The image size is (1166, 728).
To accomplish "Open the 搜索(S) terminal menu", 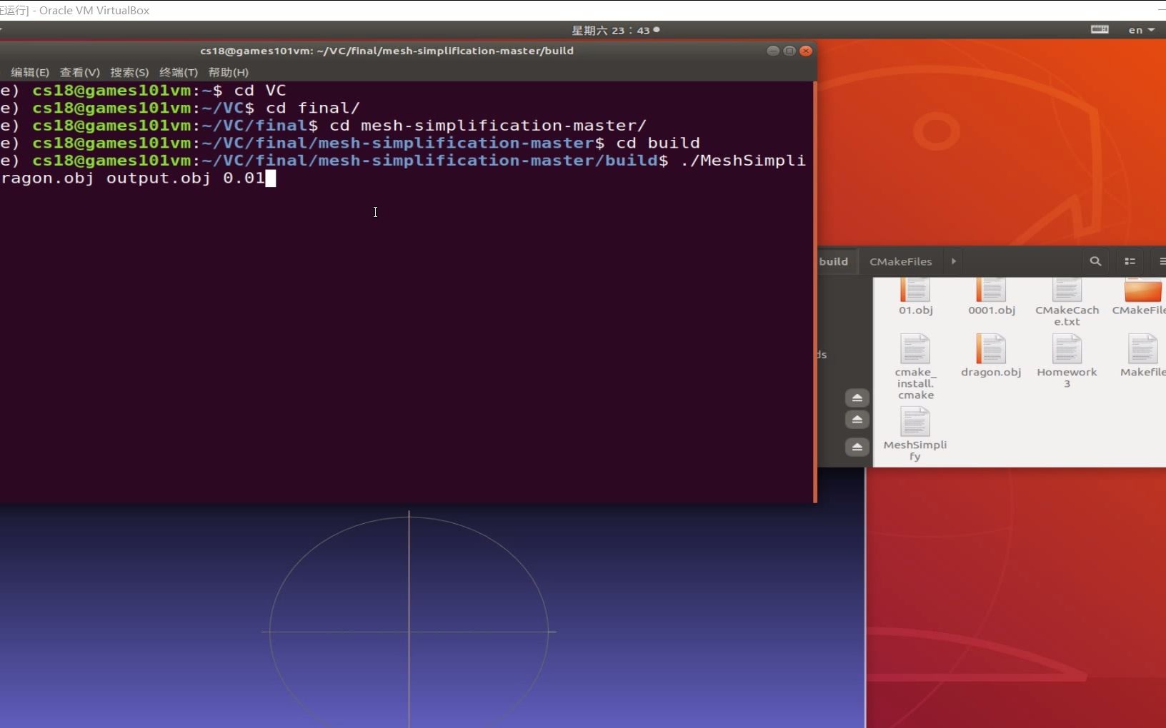I will (x=129, y=72).
